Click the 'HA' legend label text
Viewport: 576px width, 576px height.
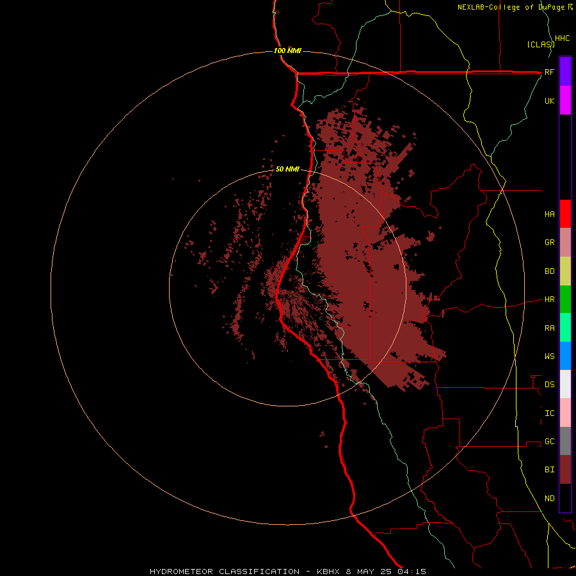coord(549,214)
